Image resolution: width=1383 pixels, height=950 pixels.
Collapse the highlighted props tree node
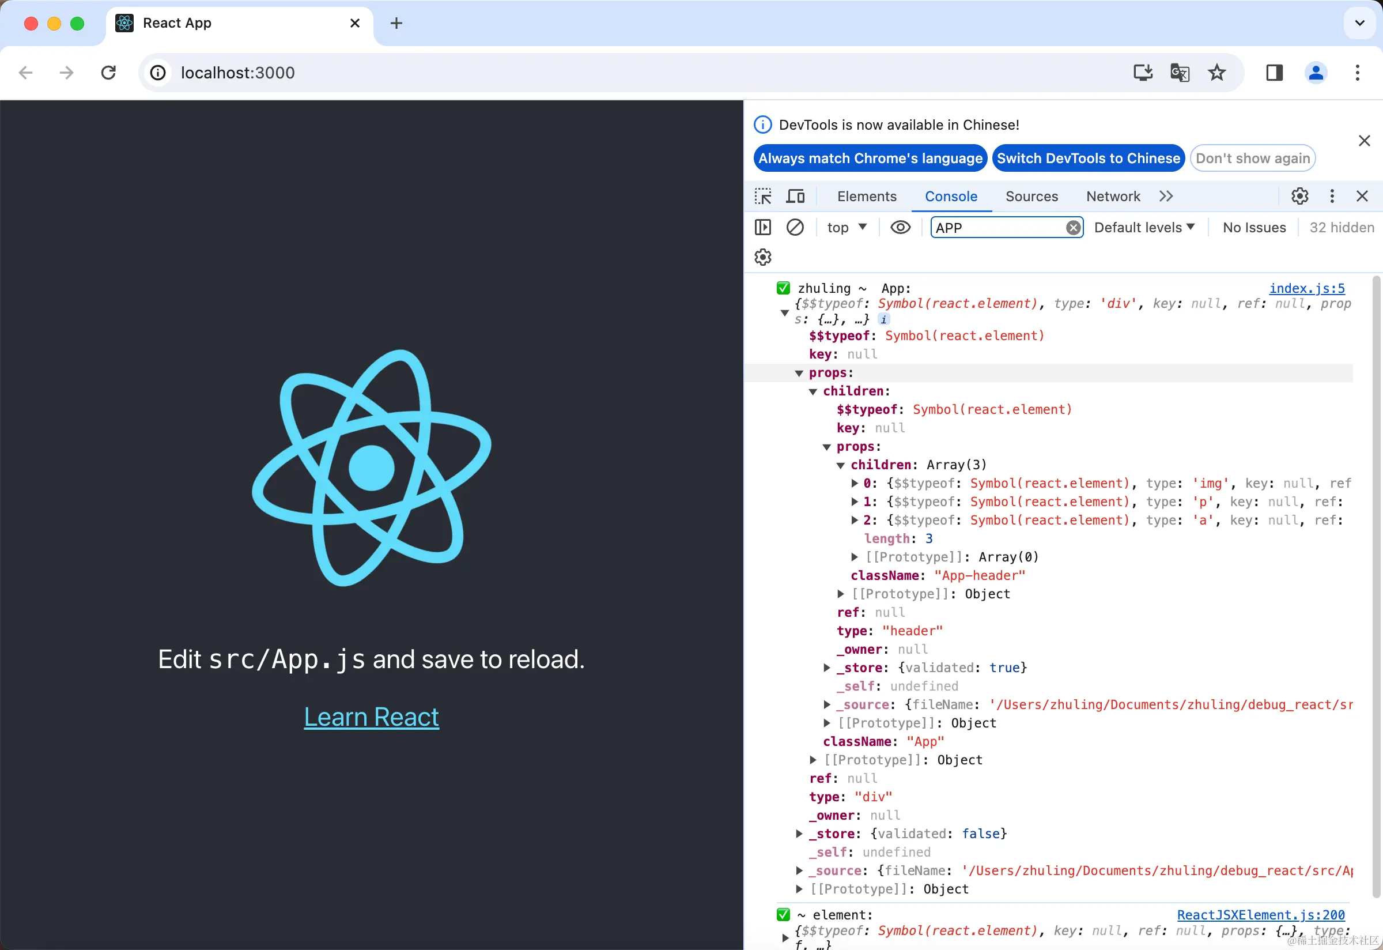pos(799,373)
